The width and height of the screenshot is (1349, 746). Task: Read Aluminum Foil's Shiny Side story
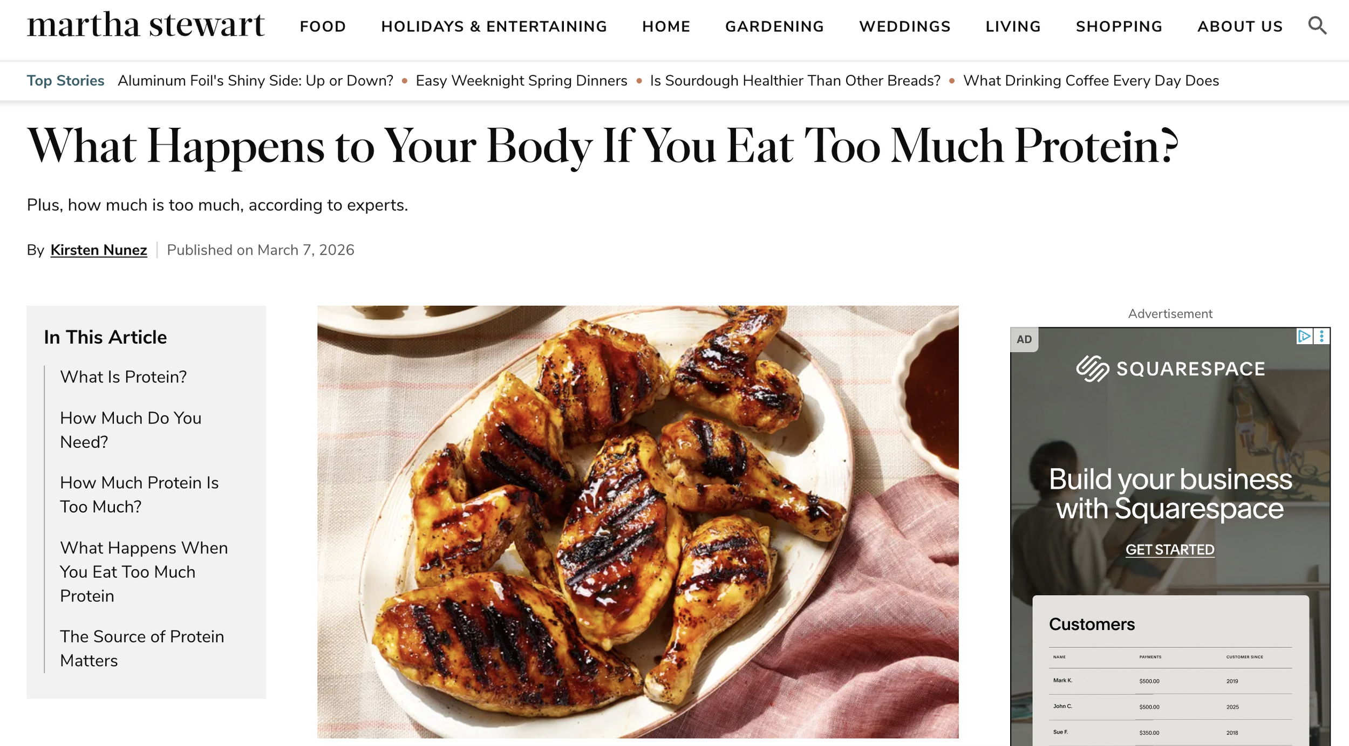click(255, 81)
